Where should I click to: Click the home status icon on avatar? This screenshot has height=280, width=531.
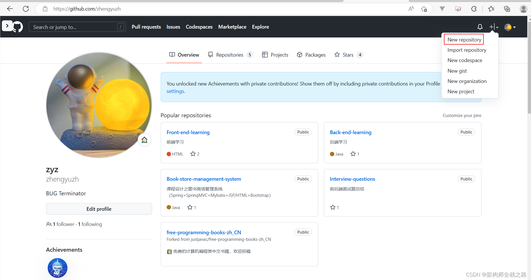[x=144, y=140]
